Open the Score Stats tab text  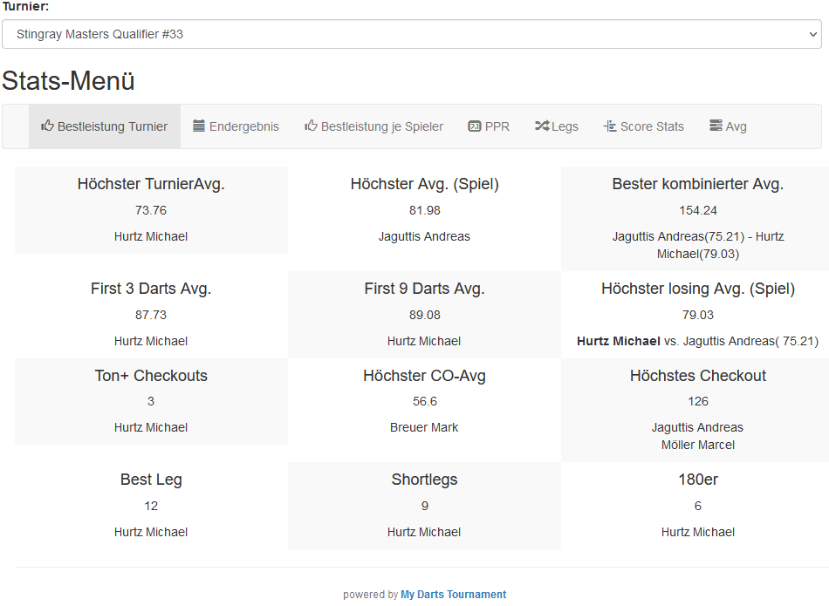(x=652, y=126)
